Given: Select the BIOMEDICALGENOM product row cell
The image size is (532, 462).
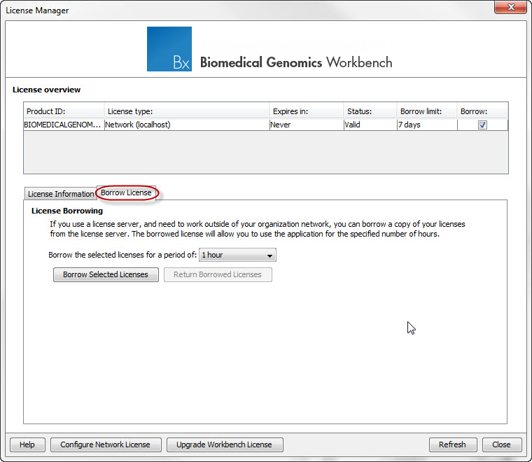Looking at the screenshot, I should tap(63, 125).
